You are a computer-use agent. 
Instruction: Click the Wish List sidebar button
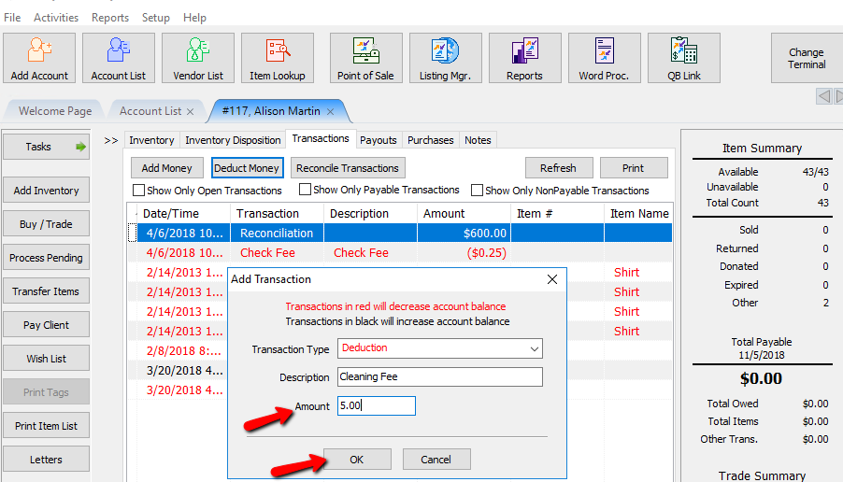46,359
